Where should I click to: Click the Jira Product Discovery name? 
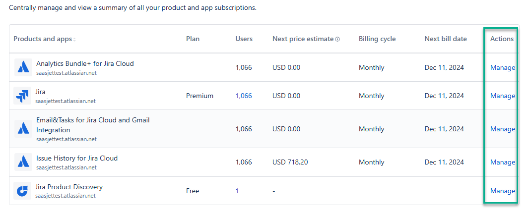[69, 187]
